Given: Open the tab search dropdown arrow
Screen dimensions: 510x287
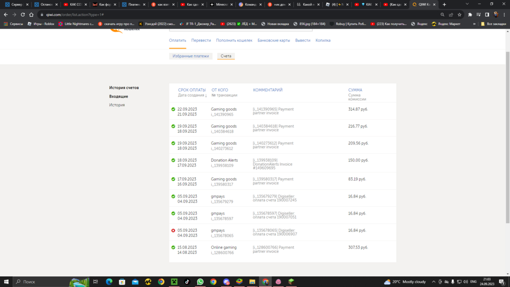Looking at the screenshot, I should point(467,4).
